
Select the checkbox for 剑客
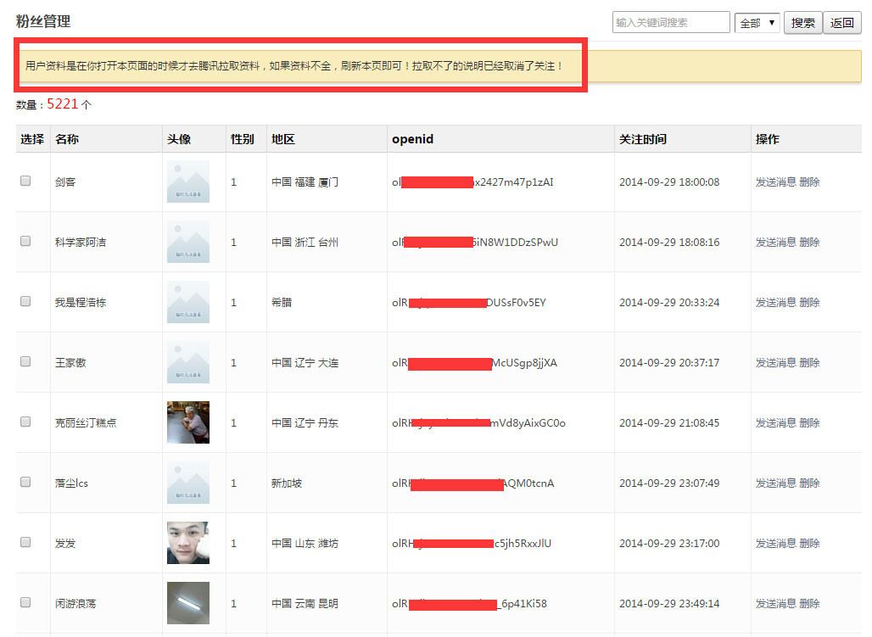(25, 181)
